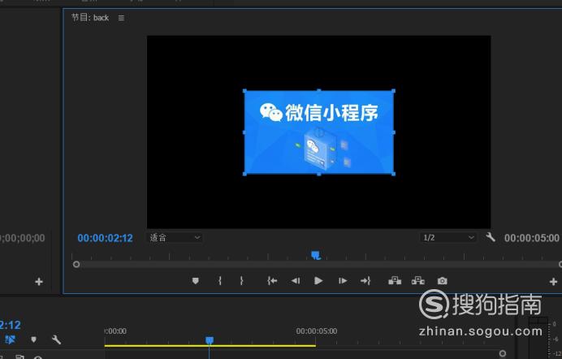Screen dimensions: 562x359
Task: Open the Program monitor panel menu icon
Action: (x=121, y=18)
